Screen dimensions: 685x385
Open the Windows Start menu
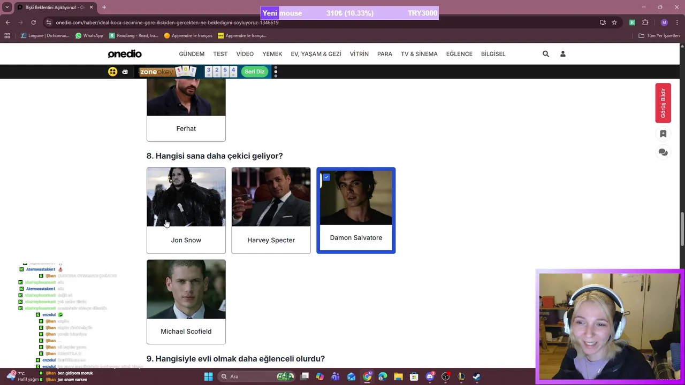coord(208,376)
